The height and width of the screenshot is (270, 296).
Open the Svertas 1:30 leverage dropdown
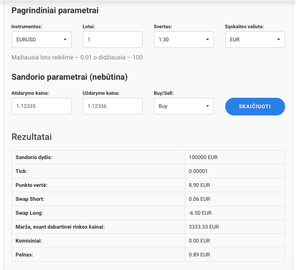coord(184,39)
